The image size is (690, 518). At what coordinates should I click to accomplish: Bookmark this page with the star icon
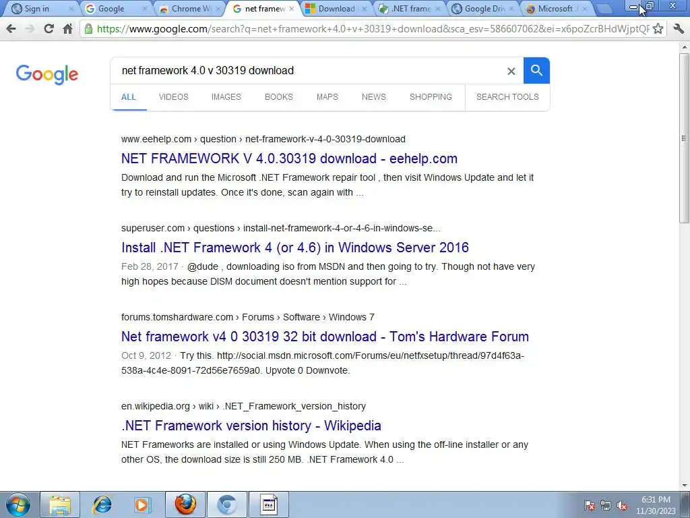click(658, 29)
